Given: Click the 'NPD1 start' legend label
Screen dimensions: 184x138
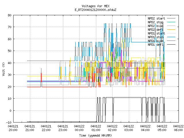Looking at the screenshot, I should tap(156, 33).
